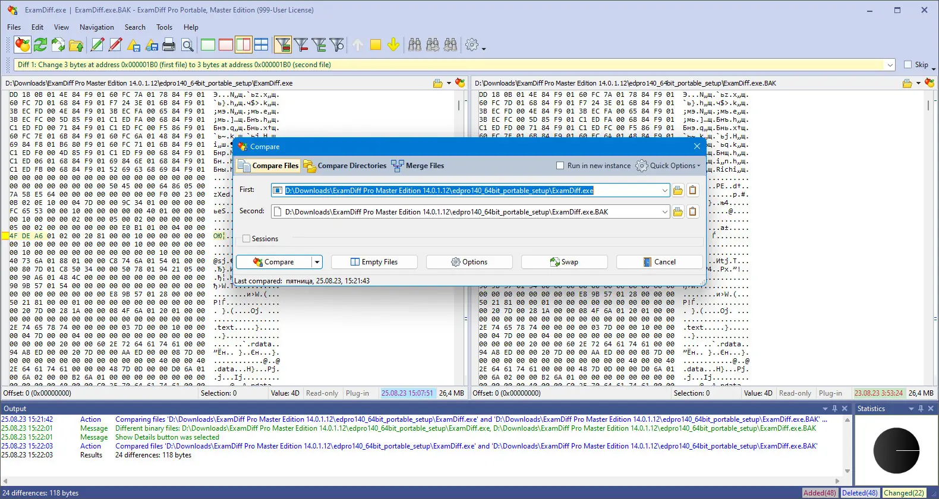Click the funnel icon with magnifier
This screenshot has height=499, width=939.
(337, 45)
